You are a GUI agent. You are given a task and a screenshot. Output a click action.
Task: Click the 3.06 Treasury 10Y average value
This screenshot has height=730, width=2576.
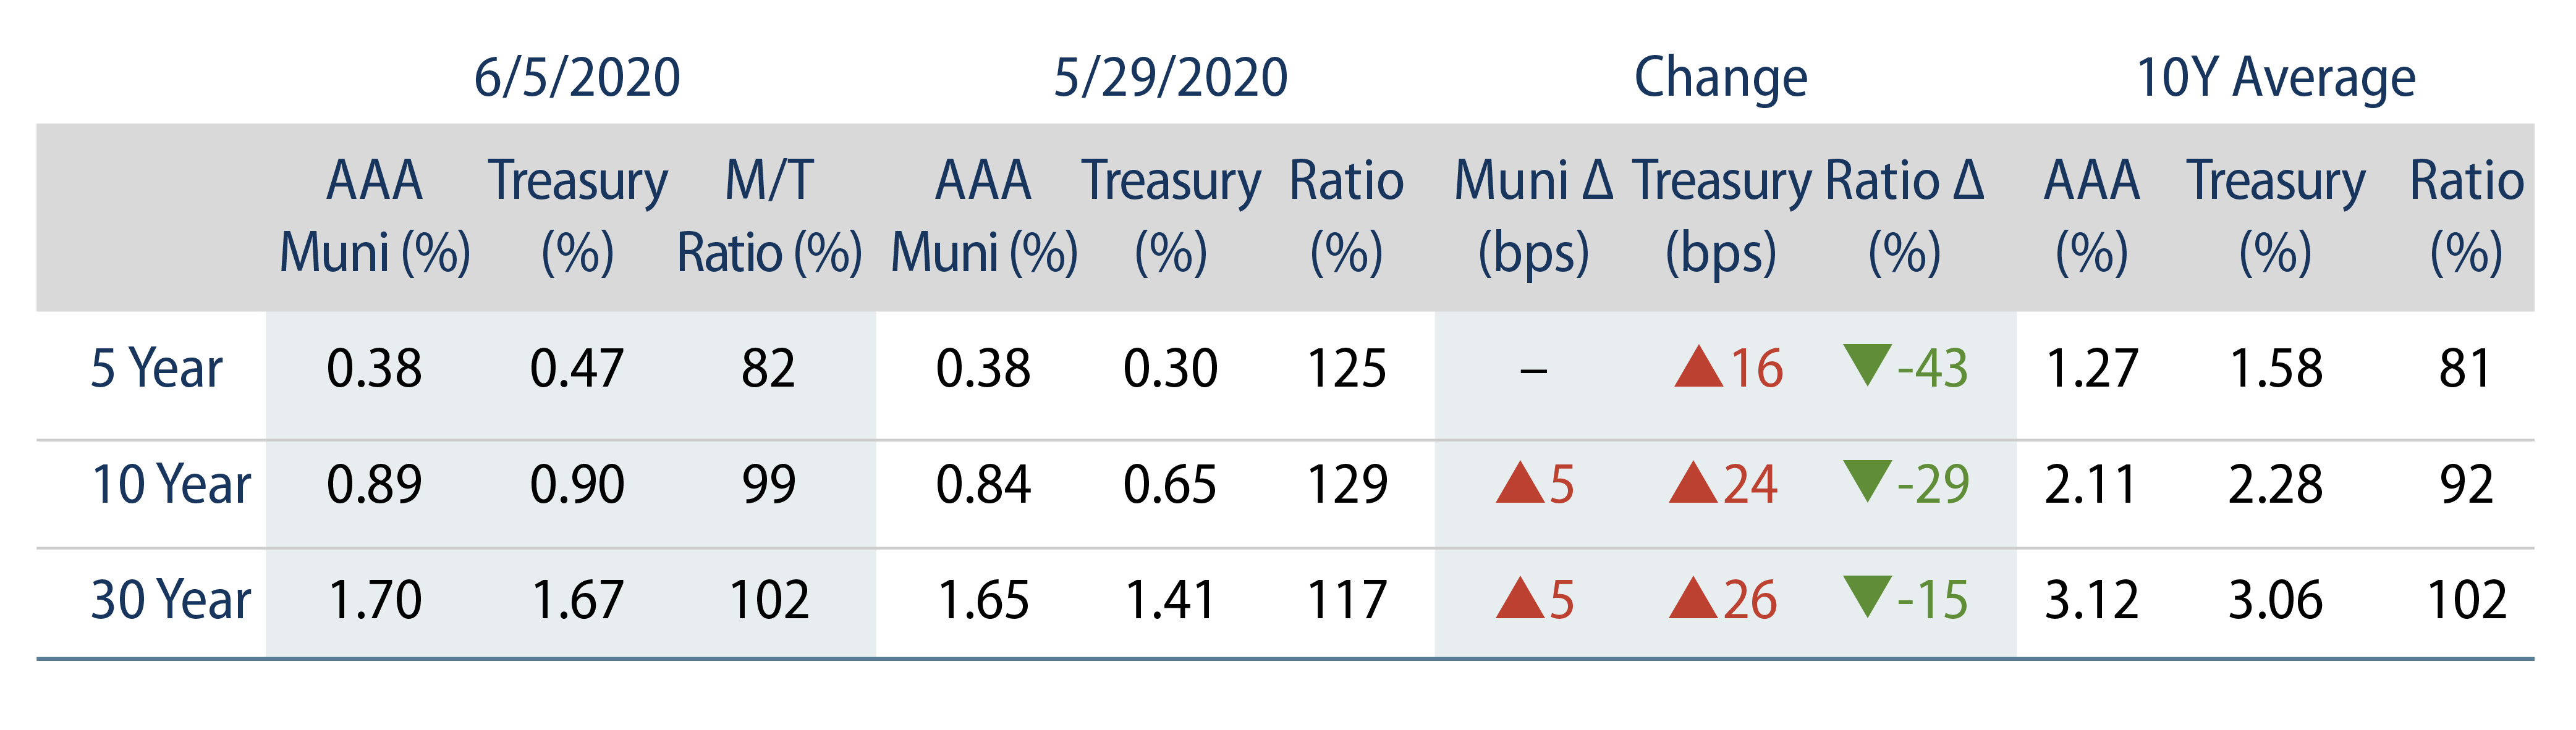point(2275,600)
